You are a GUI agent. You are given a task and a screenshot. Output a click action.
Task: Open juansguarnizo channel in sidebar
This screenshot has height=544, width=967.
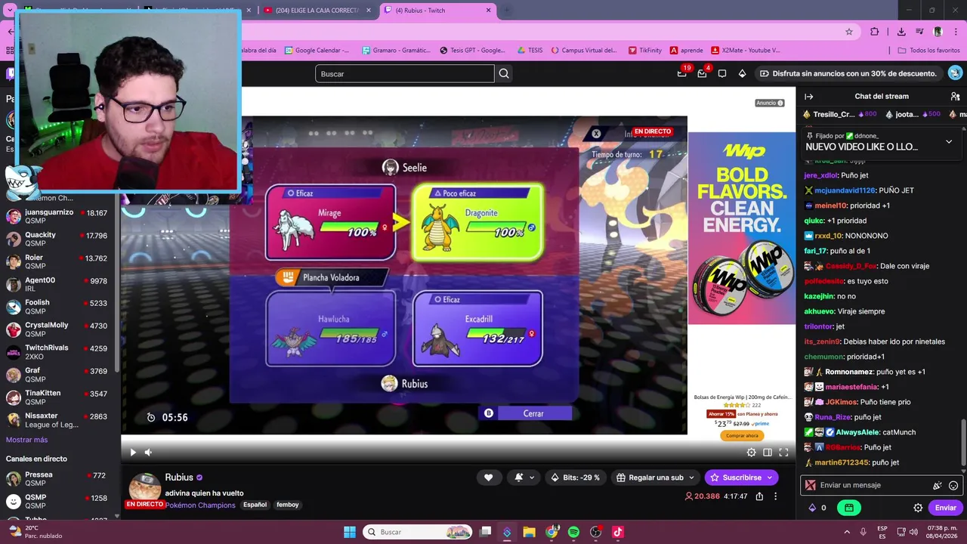click(x=59, y=217)
